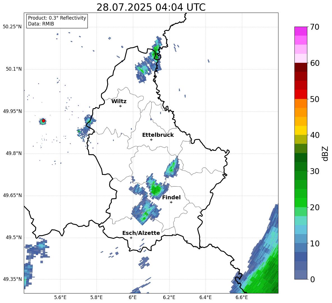Click the 5.8°E longitude label
The height and width of the screenshot is (303, 332).
tap(96, 298)
